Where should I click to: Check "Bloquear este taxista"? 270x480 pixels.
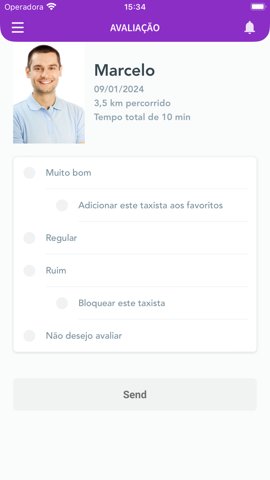coord(62,303)
